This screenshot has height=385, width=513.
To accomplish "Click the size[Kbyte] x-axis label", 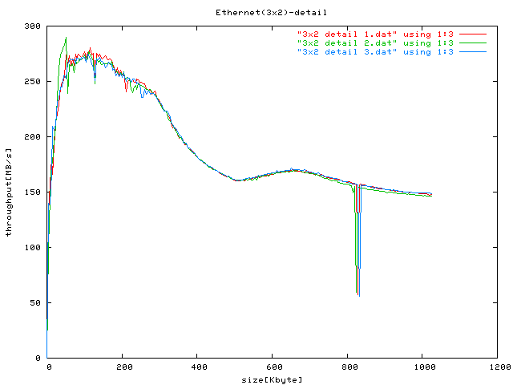I will pyautogui.click(x=273, y=379).
